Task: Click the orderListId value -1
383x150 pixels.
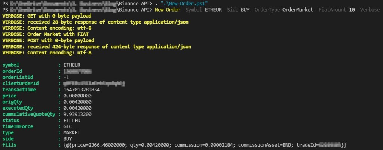Action: tap(66, 77)
